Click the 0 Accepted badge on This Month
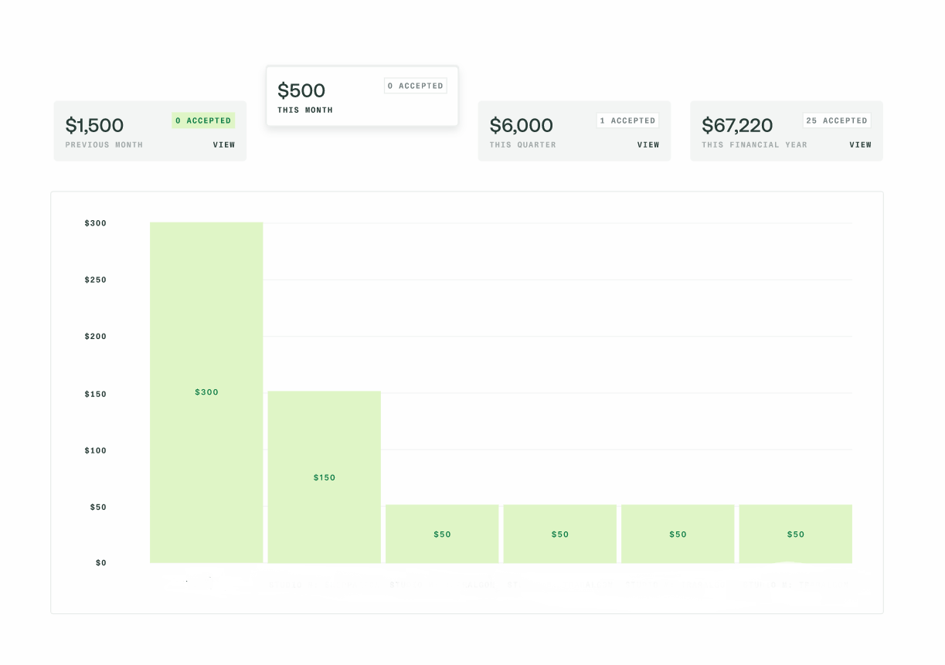 (416, 86)
